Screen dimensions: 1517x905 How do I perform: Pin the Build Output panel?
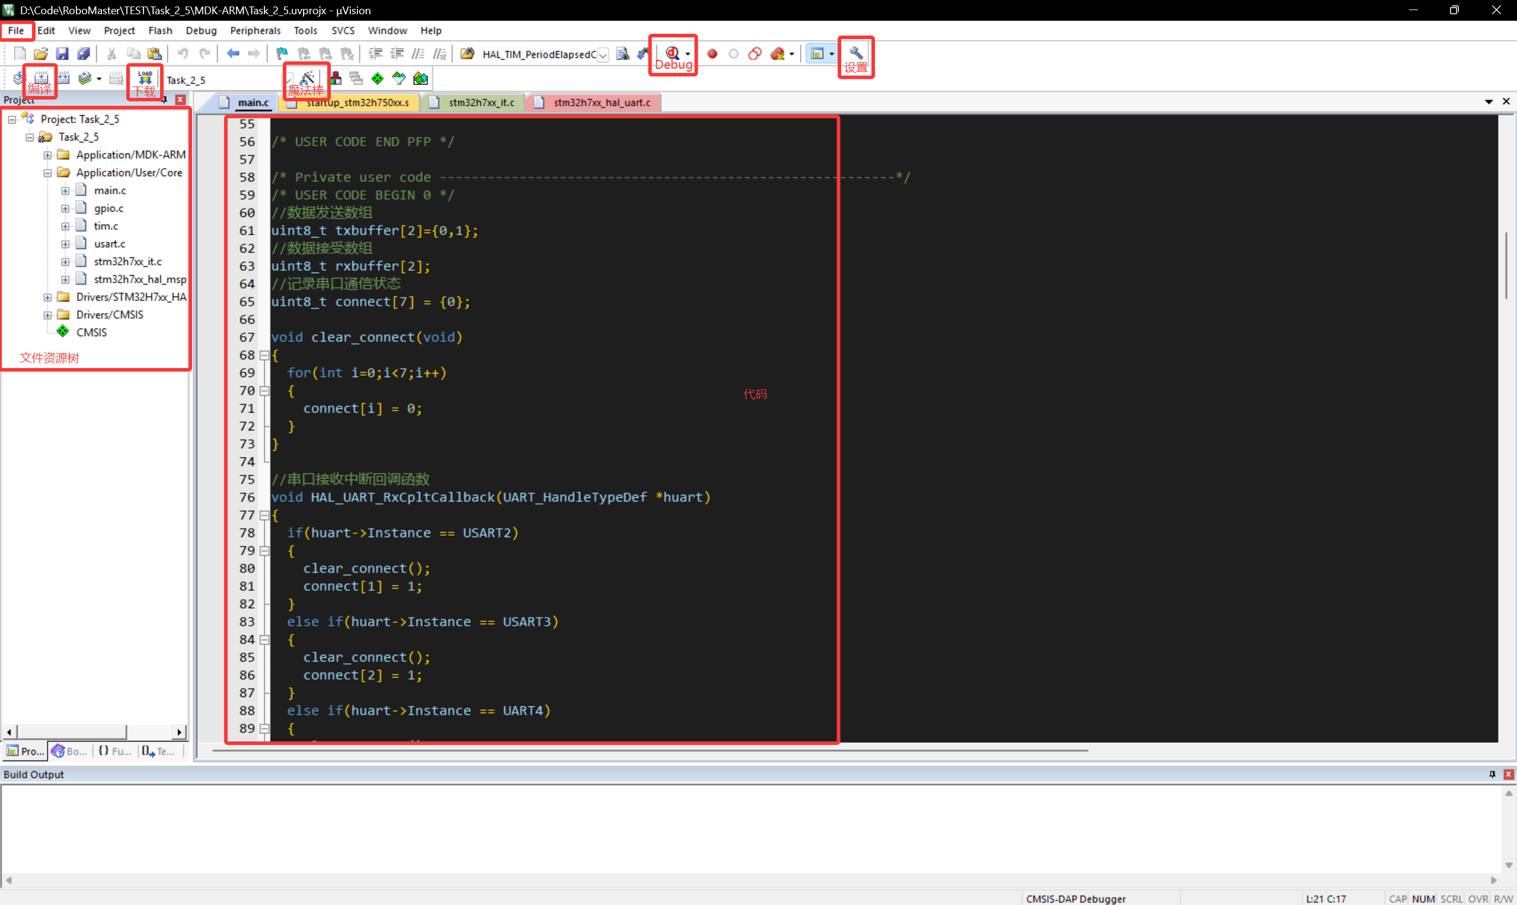[1492, 774]
